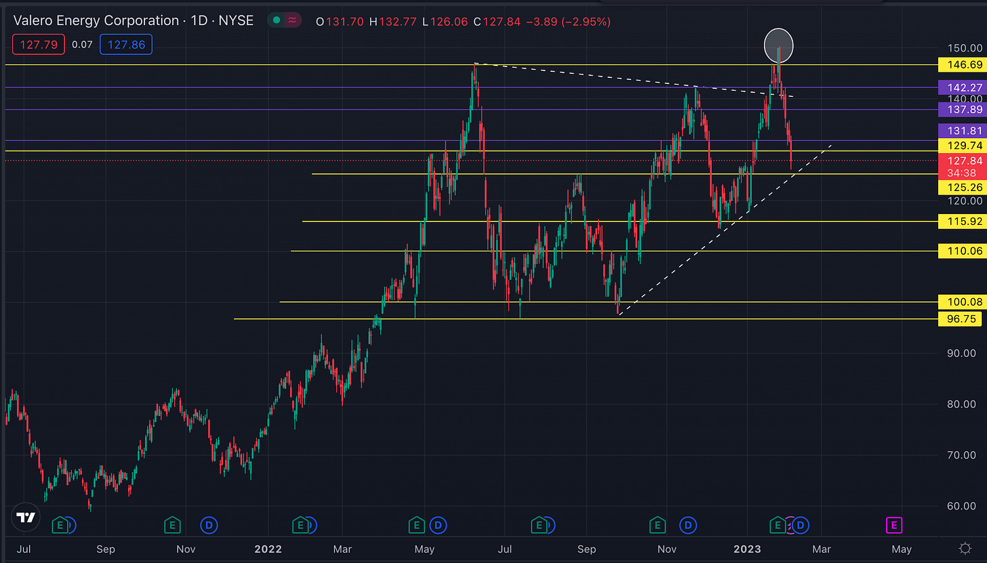
Task: Click the TradingView logo
Action: [26, 519]
